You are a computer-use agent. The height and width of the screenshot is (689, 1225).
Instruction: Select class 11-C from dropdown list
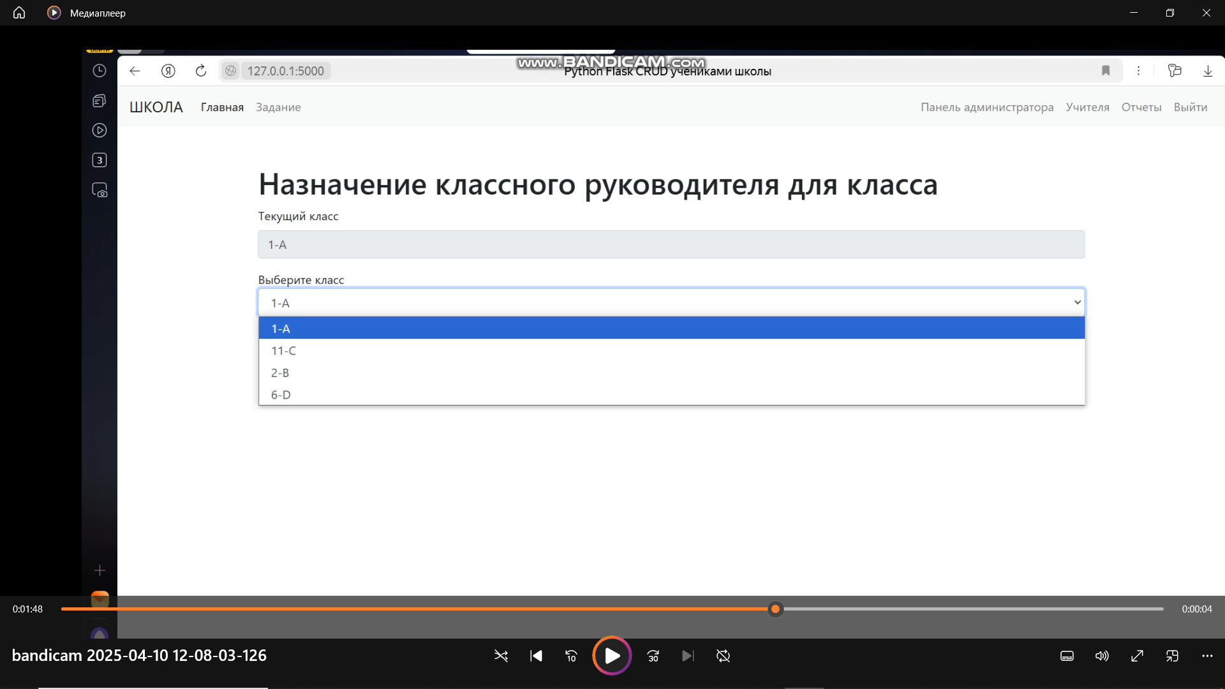[x=284, y=351]
